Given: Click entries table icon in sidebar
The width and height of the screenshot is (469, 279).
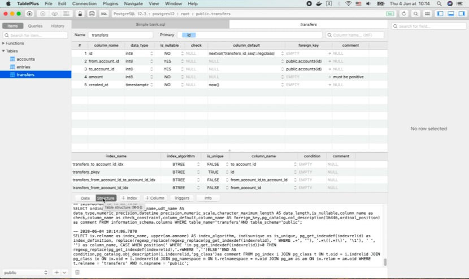Looking at the screenshot, I should pyautogui.click(x=12, y=67).
